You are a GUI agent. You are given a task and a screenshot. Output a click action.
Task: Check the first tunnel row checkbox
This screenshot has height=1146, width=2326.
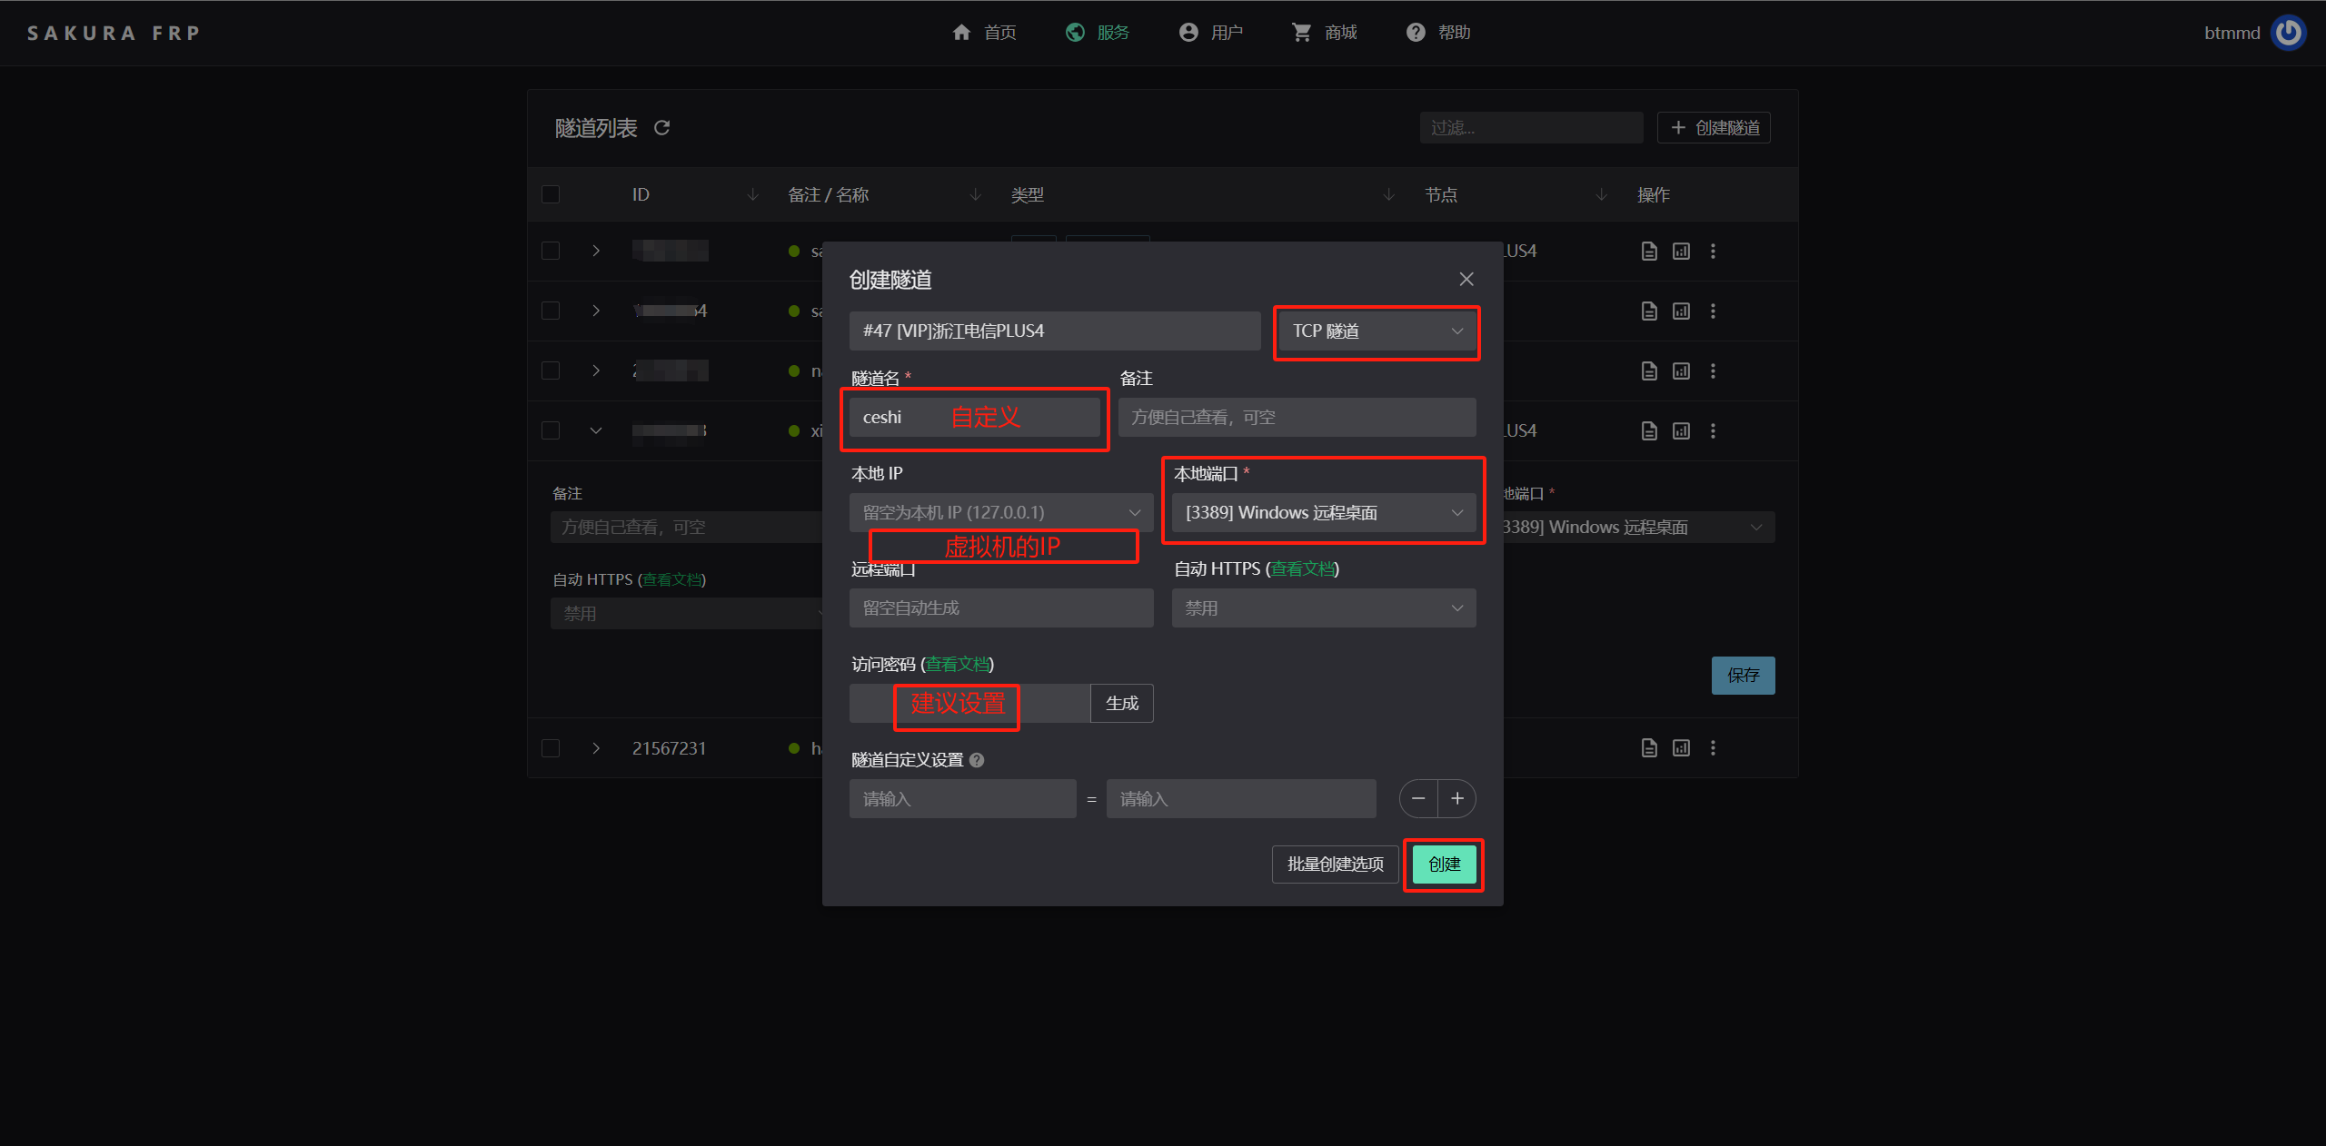(x=551, y=252)
